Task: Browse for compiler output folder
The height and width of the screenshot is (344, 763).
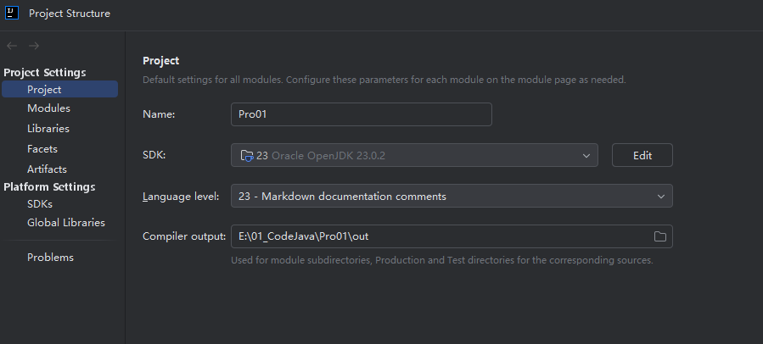Action: (659, 236)
